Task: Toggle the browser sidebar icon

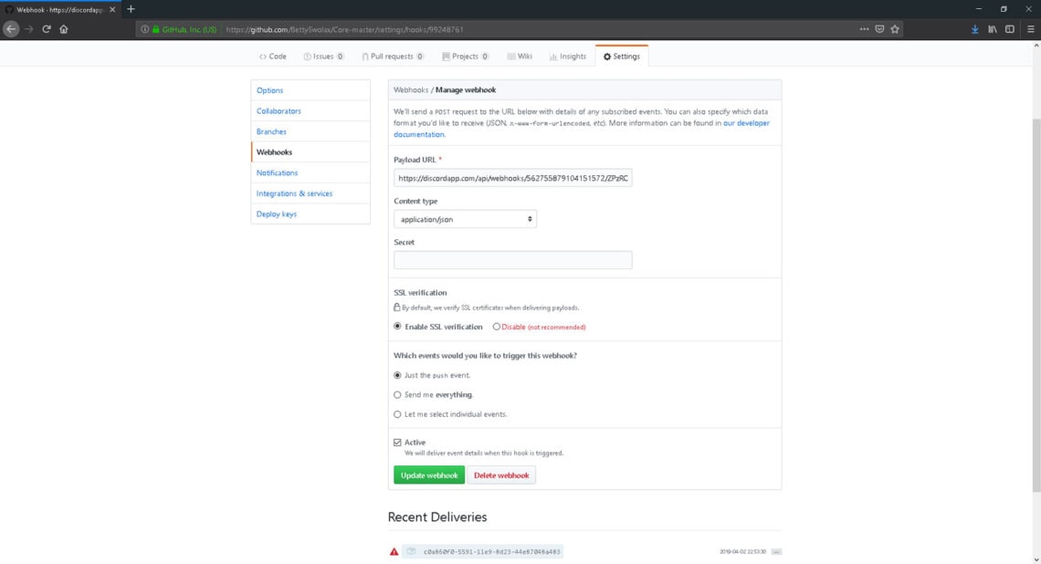Action: click(1009, 28)
